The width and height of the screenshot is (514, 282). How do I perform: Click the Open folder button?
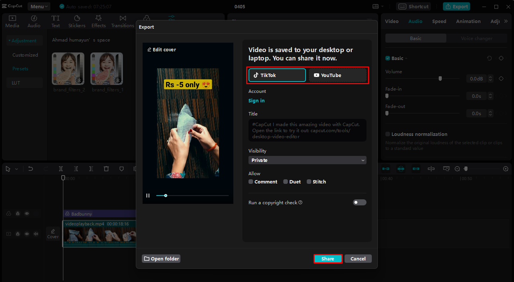pyautogui.click(x=161, y=259)
